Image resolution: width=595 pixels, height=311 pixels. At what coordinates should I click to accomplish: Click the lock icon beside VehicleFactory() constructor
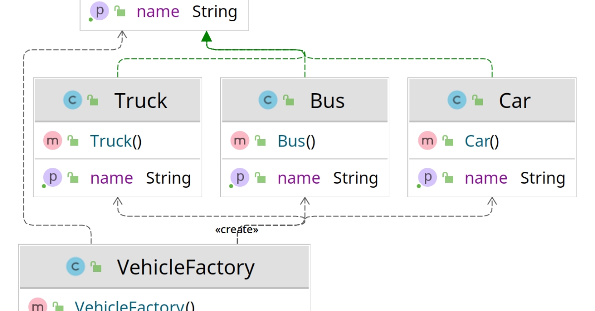click(58, 306)
